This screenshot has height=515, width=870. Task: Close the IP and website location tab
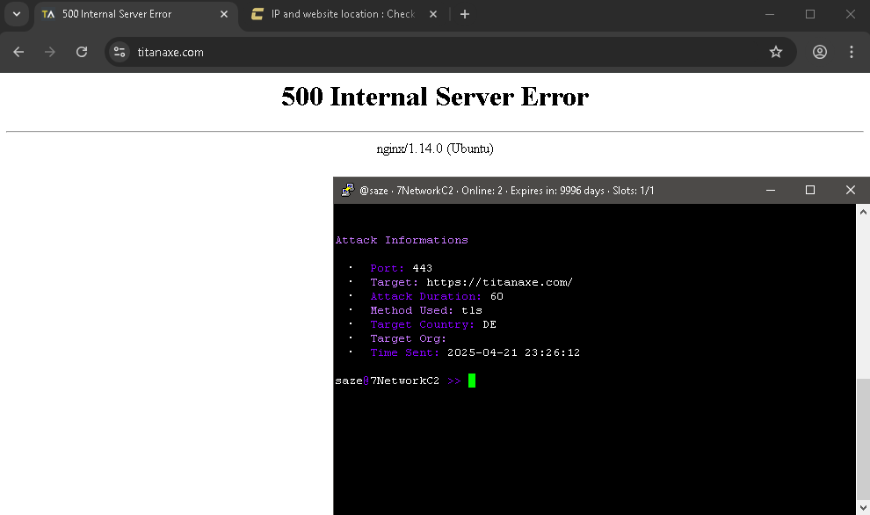pos(433,14)
